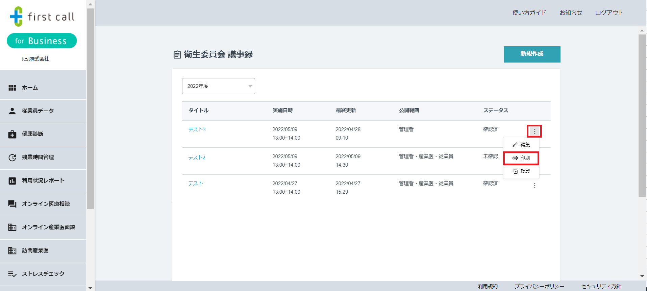Open health checkup medical bag icon
Screen dimensions: 647x291
(x=12, y=134)
